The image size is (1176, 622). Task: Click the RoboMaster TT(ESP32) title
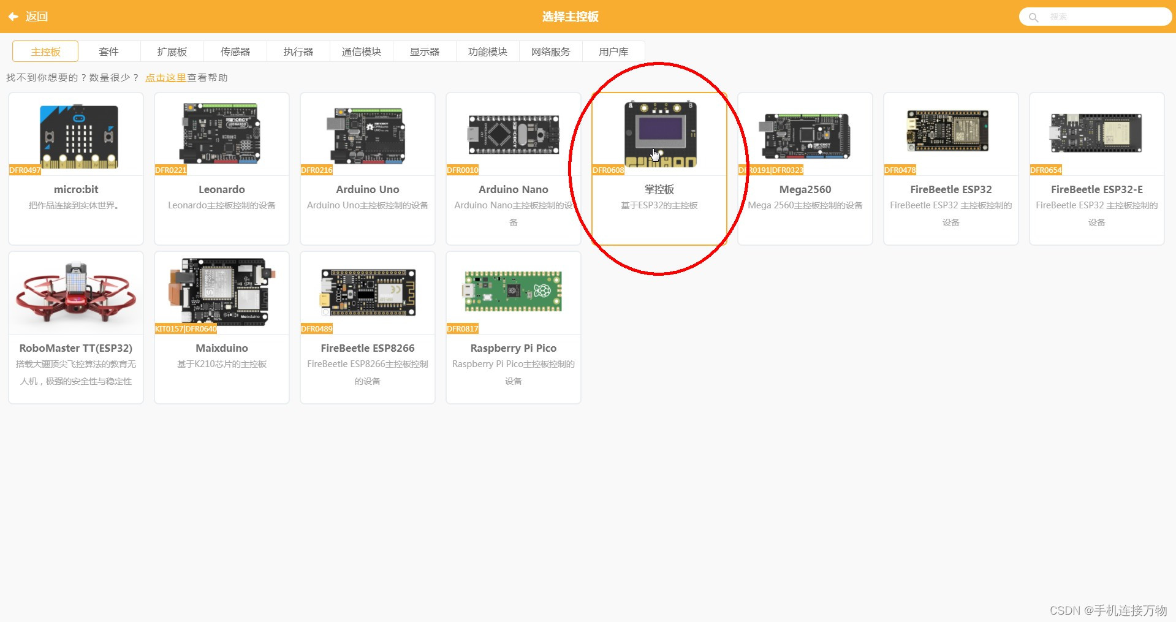tap(76, 348)
